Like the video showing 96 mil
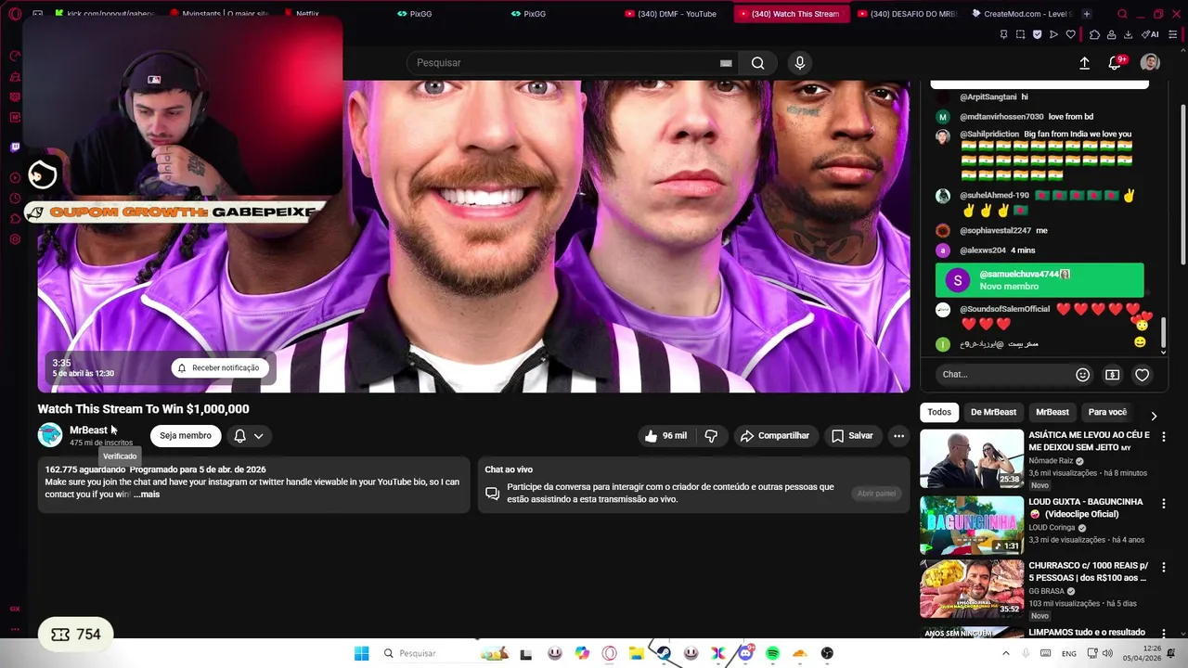Screen dimensions: 1188x668 coord(665,436)
